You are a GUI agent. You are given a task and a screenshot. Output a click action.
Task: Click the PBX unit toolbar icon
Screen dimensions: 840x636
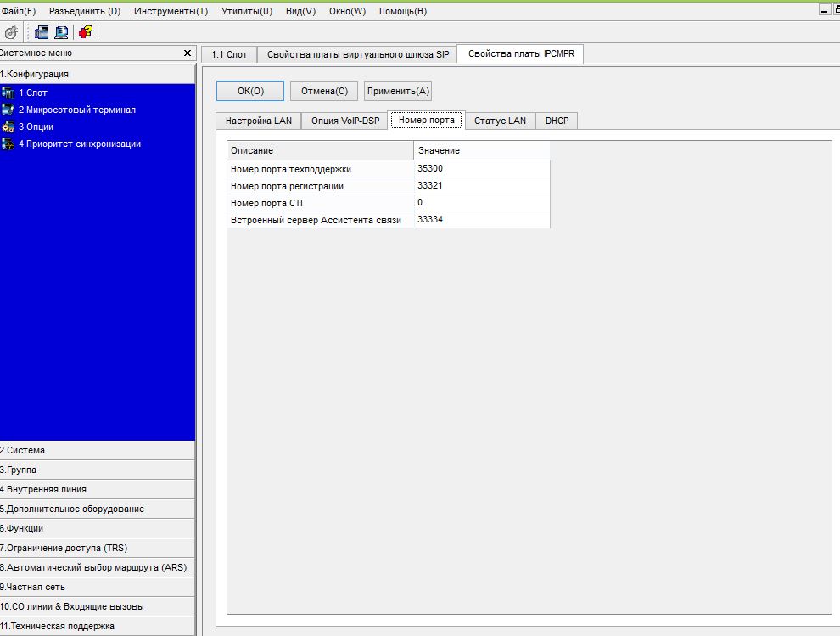tap(42, 33)
